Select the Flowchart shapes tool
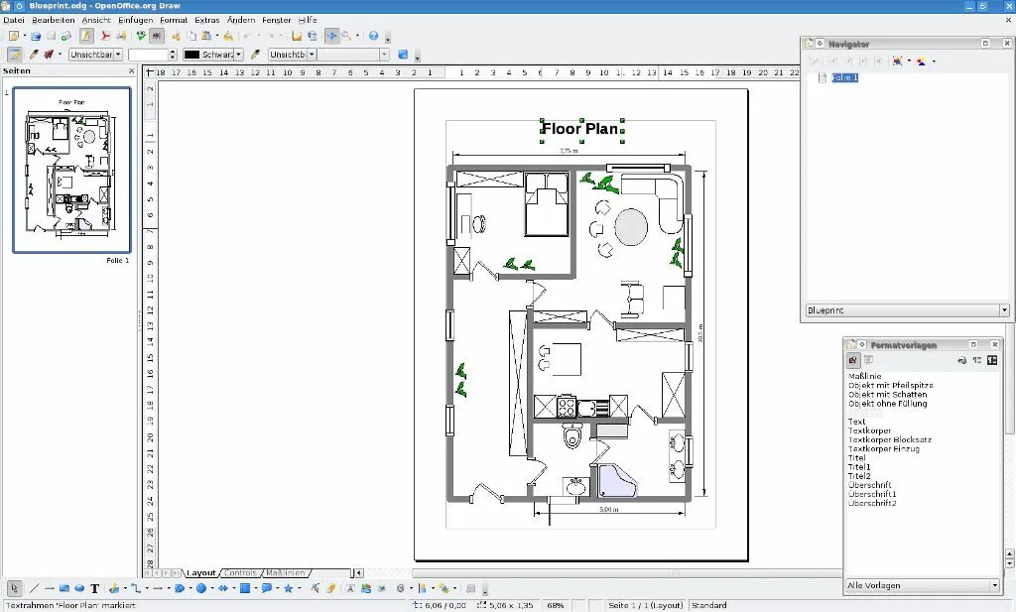The image size is (1016, 612). pyautogui.click(x=245, y=588)
